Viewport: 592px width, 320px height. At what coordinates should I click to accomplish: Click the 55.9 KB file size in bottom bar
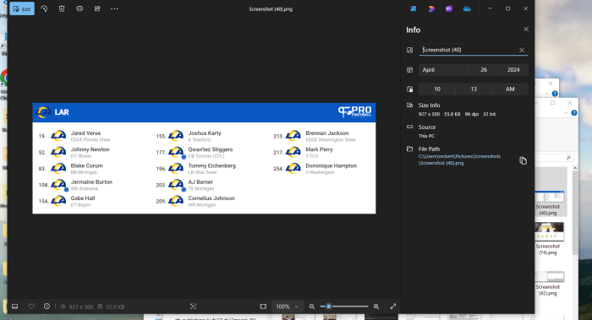click(115, 306)
